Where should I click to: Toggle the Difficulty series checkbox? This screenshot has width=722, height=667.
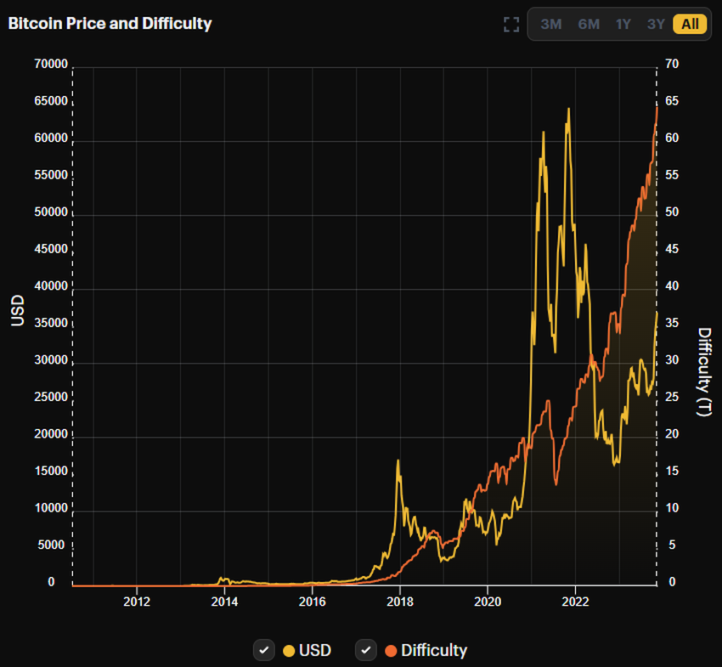tap(366, 650)
